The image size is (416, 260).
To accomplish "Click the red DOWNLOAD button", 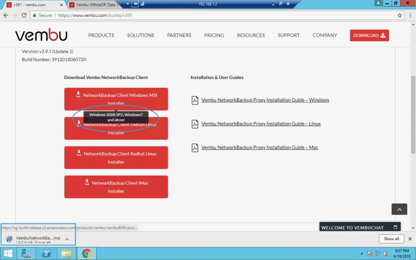I will click(x=369, y=35).
